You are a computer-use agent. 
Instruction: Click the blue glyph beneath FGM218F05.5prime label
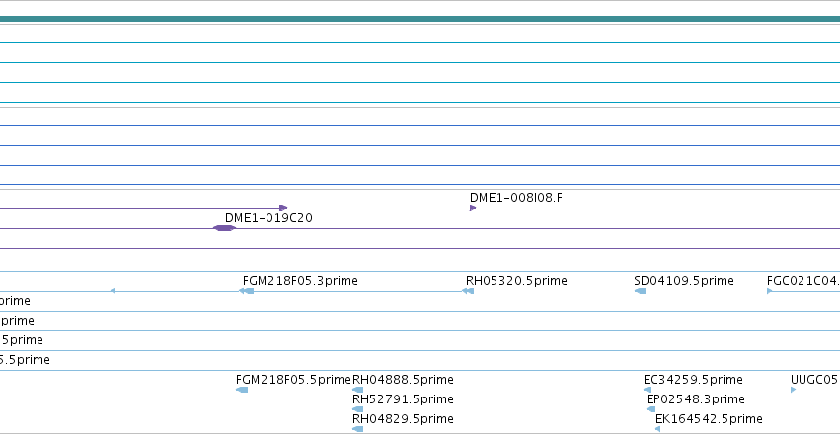click(242, 390)
